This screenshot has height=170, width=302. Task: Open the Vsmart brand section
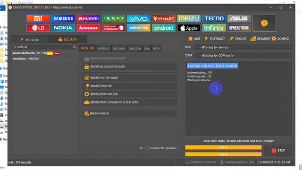tap(164, 18)
